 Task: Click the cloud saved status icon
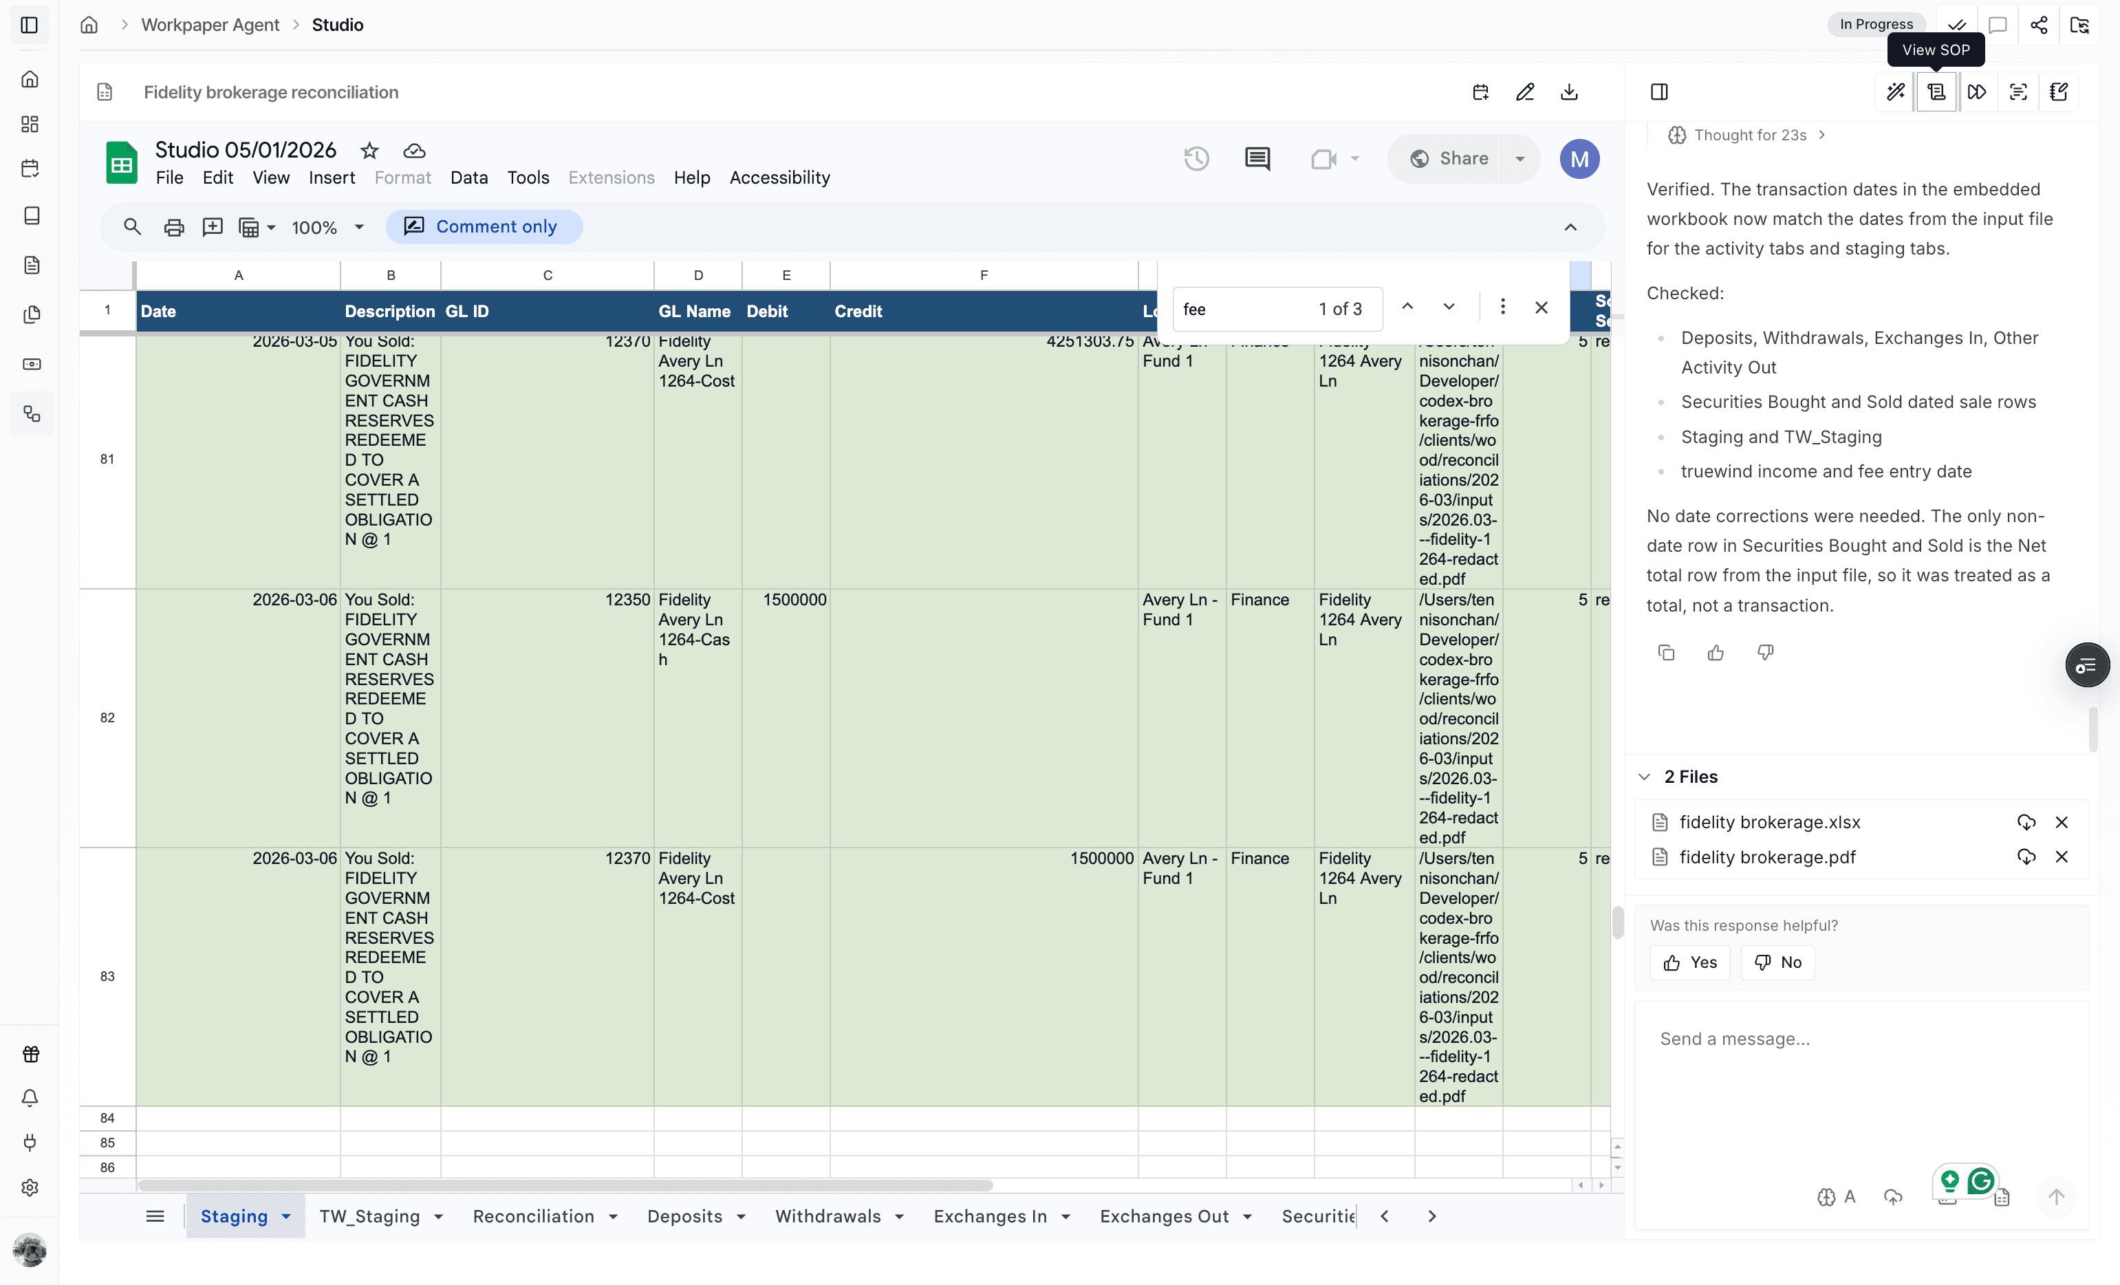(x=414, y=151)
